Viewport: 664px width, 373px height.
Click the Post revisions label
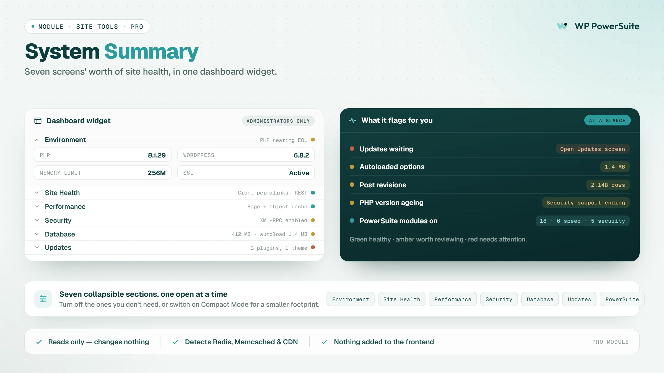(383, 185)
